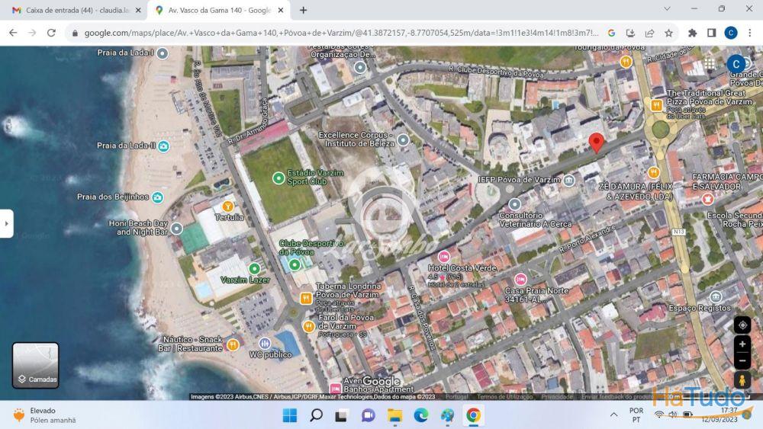Toggle the Camadas map layers view

[x=36, y=365]
